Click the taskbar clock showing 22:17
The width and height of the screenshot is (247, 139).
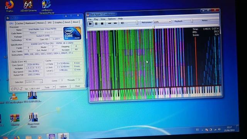point(229,129)
